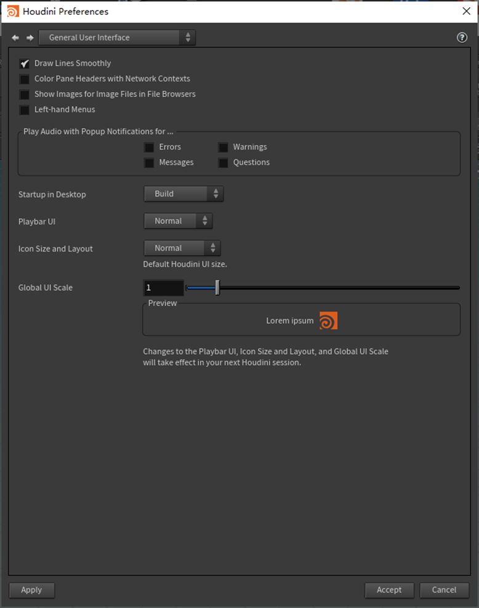Click the Lorem ipsum preview text
479x608 pixels.
pos(290,321)
